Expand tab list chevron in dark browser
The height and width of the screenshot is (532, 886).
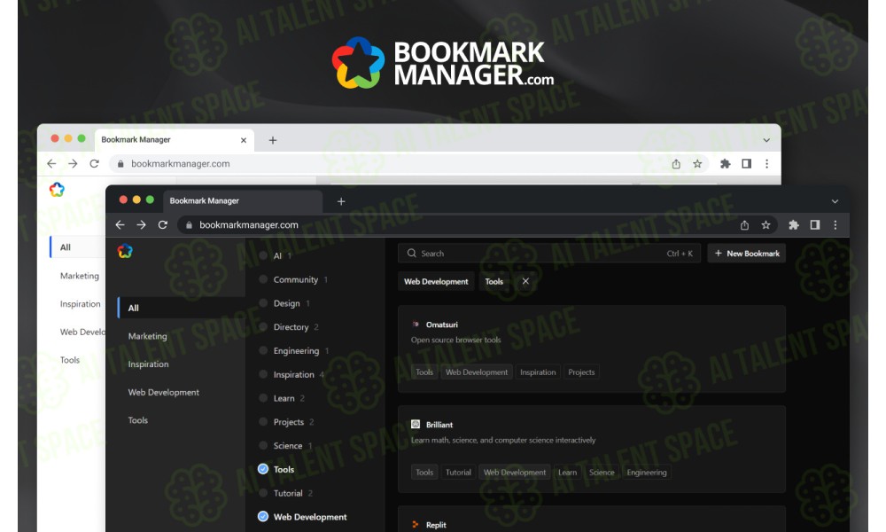tap(835, 201)
